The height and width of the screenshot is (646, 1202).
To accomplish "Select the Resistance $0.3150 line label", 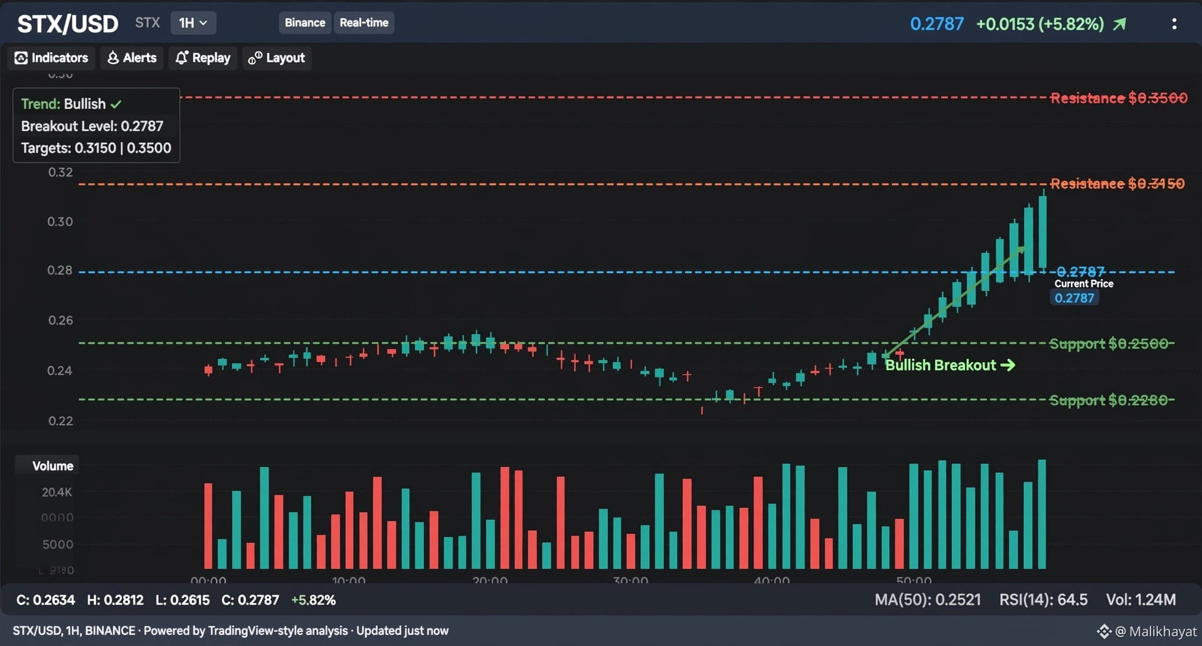I will pyautogui.click(x=1117, y=183).
